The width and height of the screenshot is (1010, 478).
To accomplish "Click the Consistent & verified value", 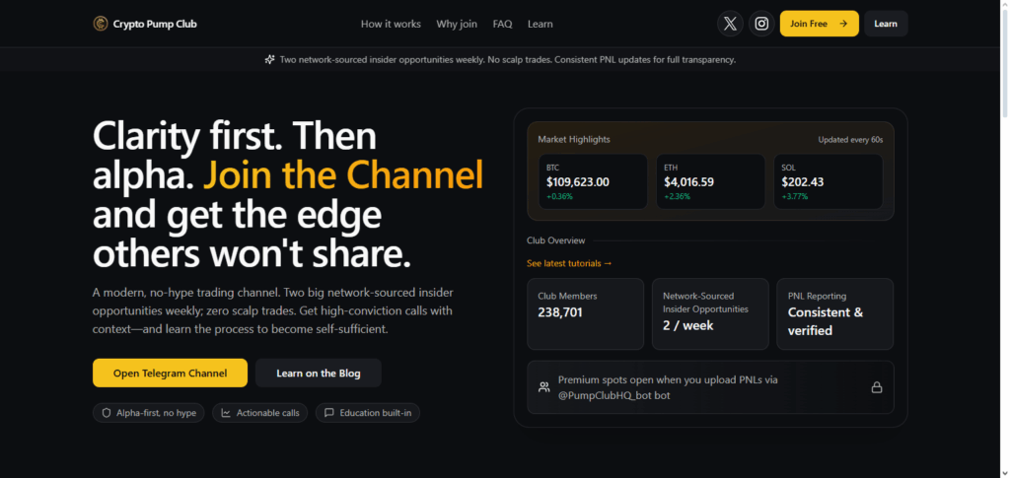I will pyautogui.click(x=826, y=321).
